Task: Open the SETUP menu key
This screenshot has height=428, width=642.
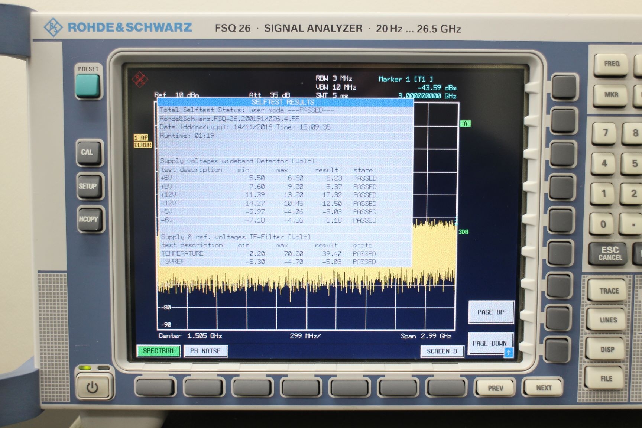Action: pos(89,186)
